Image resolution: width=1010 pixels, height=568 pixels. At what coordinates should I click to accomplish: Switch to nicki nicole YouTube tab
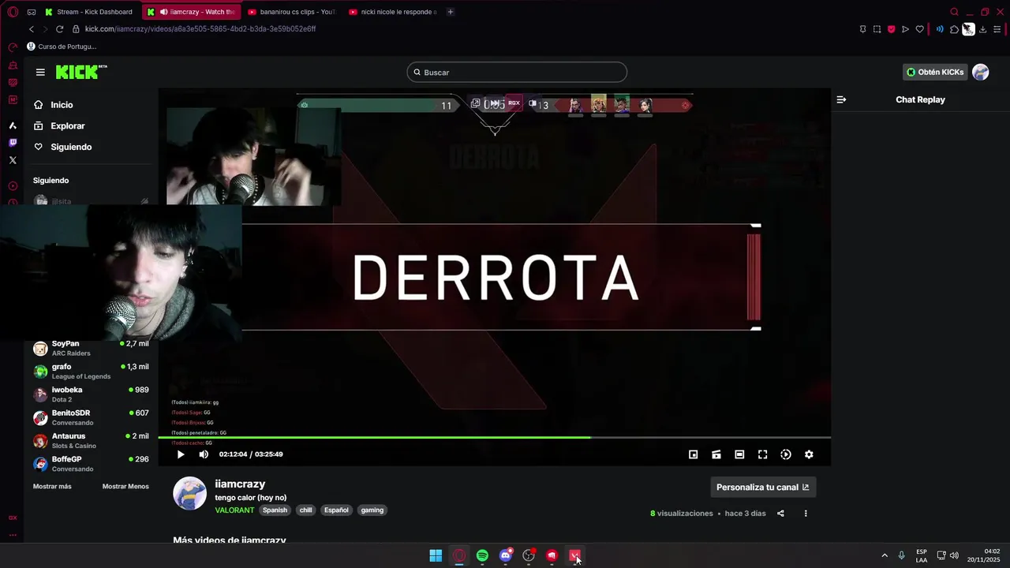393,12
